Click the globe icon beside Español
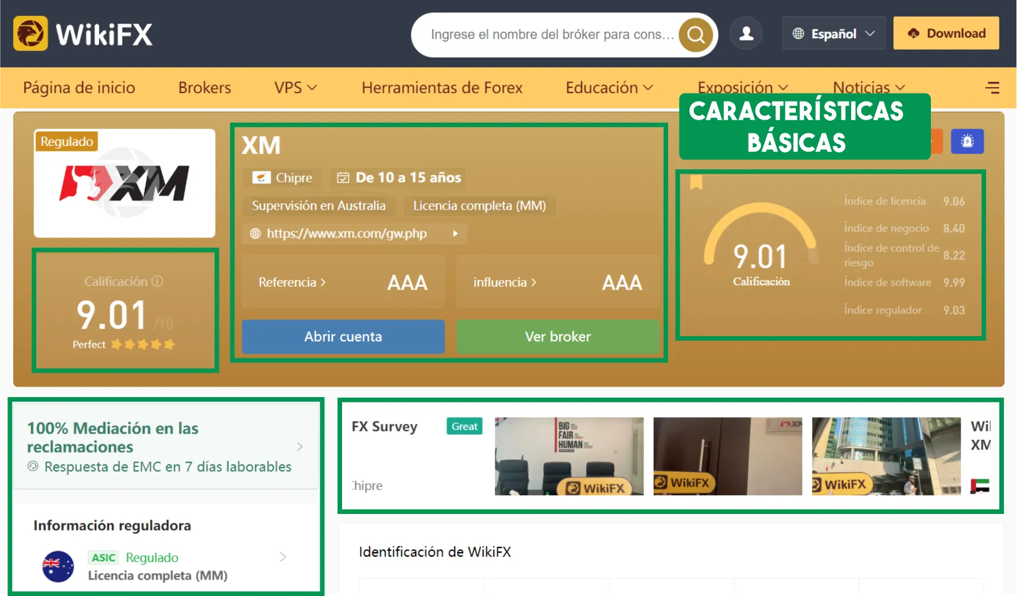The width and height of the screenshot is (1017, 596). (798, 34)
